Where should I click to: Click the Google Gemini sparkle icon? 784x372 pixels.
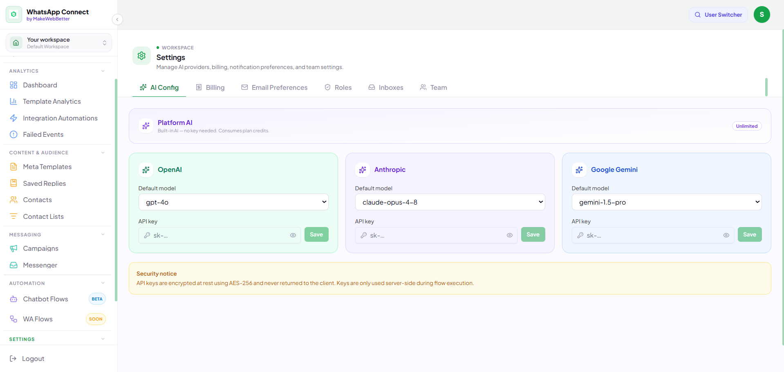coord(579,170)
